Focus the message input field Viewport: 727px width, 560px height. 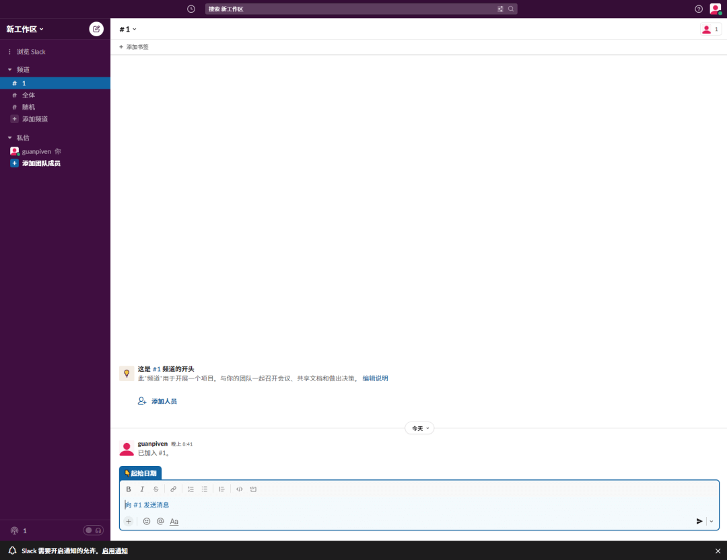pos(419,505)
